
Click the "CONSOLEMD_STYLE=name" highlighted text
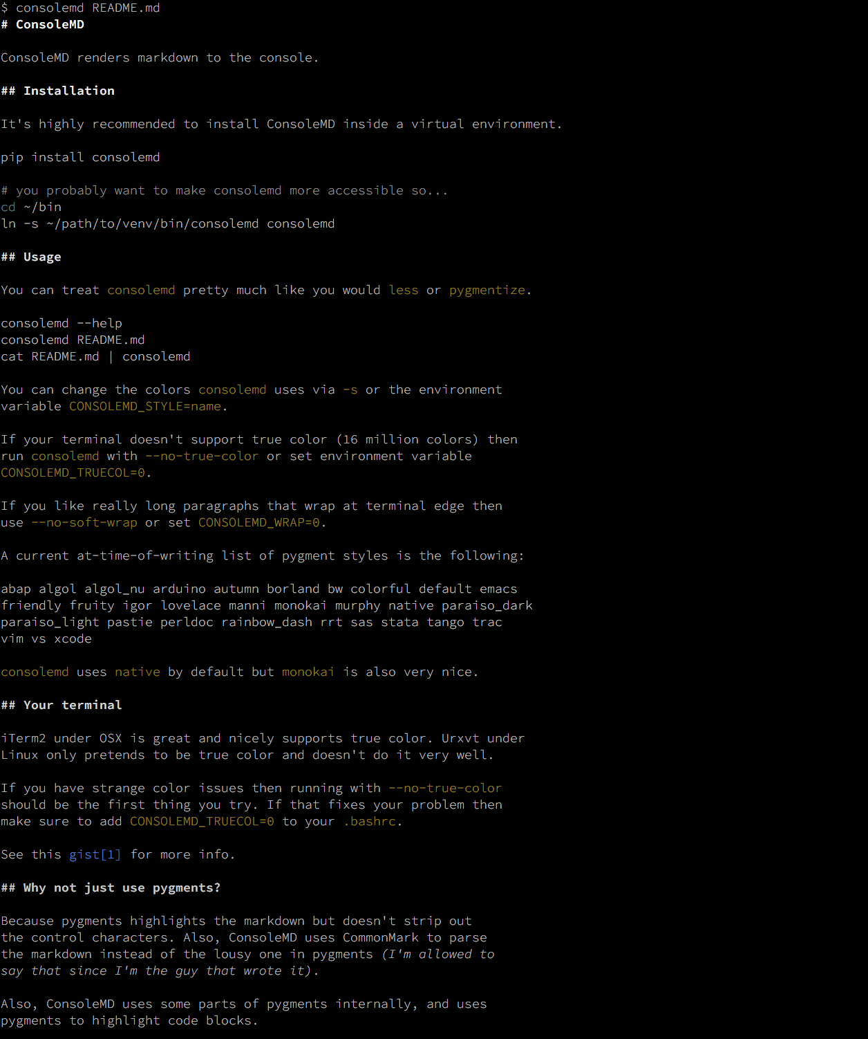pos(145,406)
